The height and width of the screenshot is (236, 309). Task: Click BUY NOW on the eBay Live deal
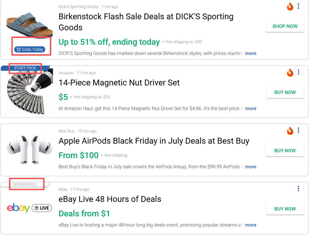coord(285,209)
